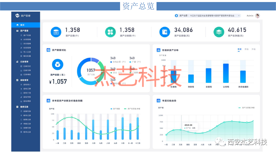276x154 pixels.
Task: Click the green layers 资产总净值 icon
Action: click(219, 32)
